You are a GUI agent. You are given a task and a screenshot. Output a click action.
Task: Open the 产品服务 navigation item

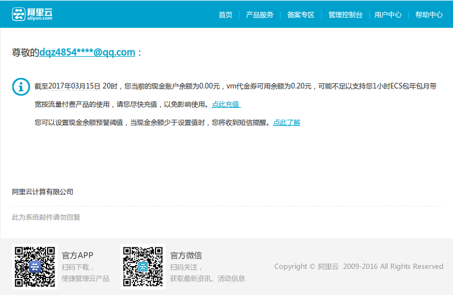point(259,15)
